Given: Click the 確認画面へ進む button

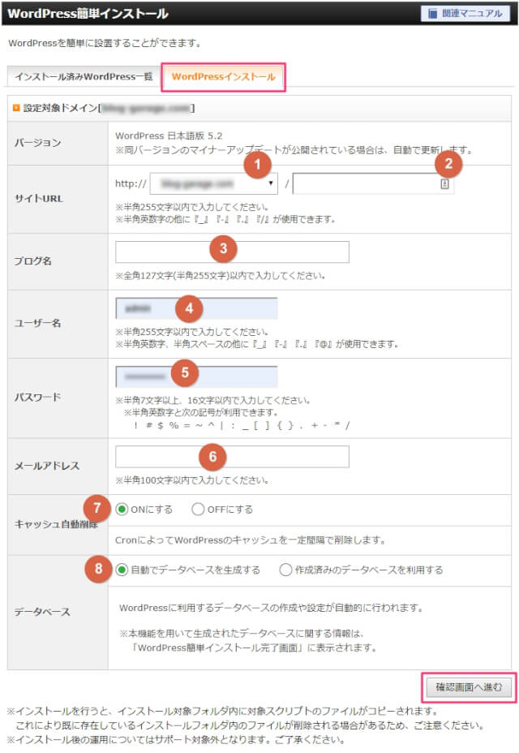Looking at the screenshot, I should point(469,687).
